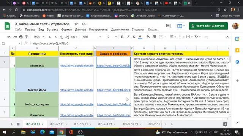Add a new sheet with plus
Image resolution: width=243 pixels, height=136 pixels.
click(x=12, y=124)
